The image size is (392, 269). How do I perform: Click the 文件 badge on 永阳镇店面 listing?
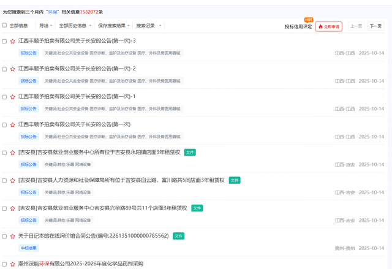click(190, 153)
